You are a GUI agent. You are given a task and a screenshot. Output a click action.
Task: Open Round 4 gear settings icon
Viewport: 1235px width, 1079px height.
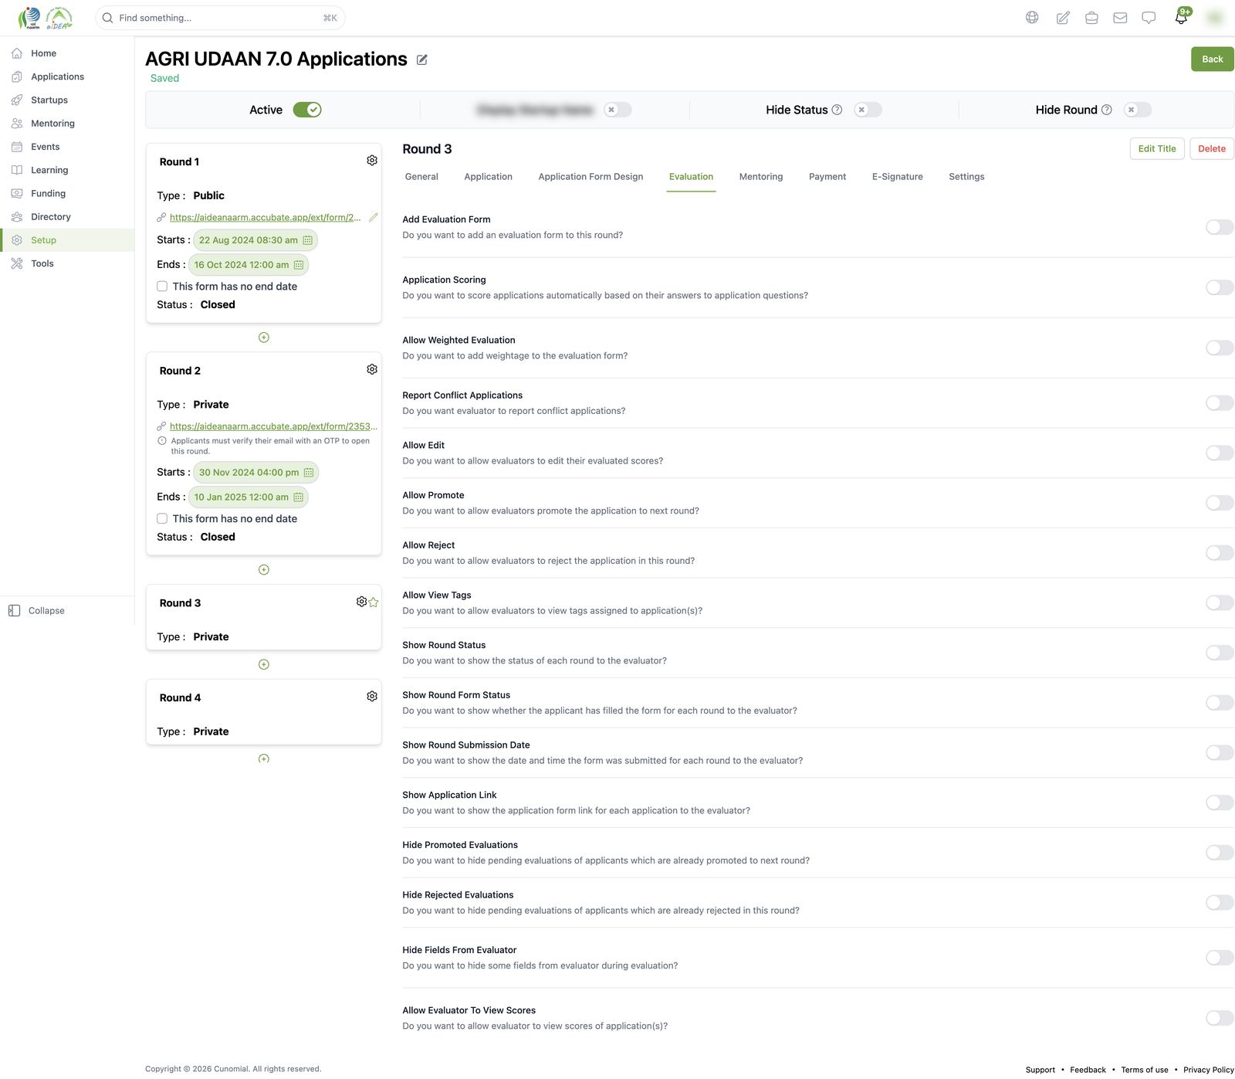coord(372,696)
